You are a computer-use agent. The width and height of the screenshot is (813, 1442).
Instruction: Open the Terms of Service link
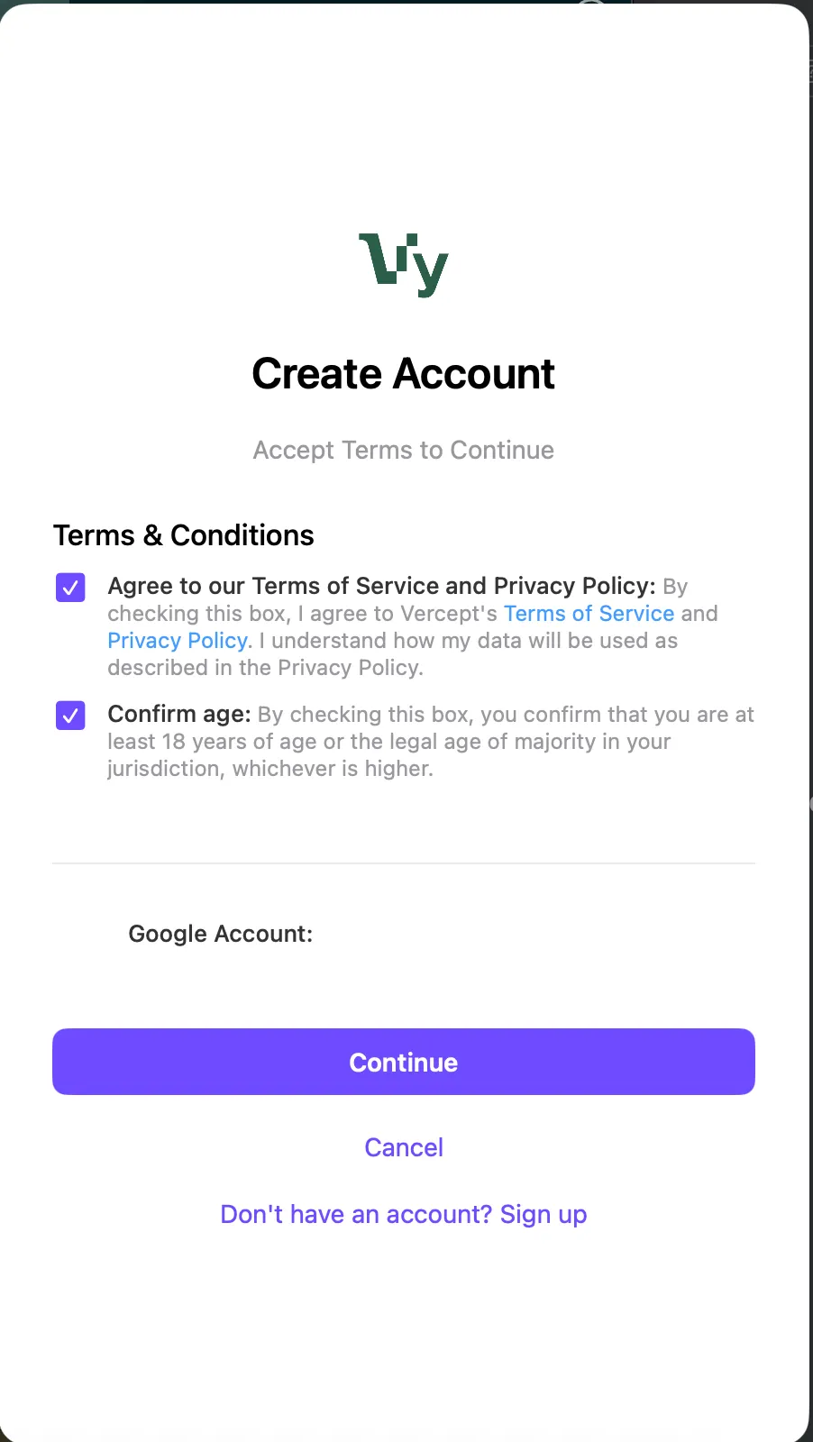(x=589, y=614)
